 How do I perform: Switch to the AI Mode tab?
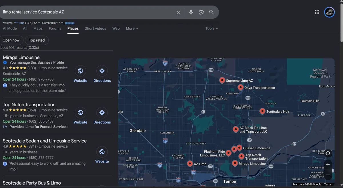tap(10, 28)
